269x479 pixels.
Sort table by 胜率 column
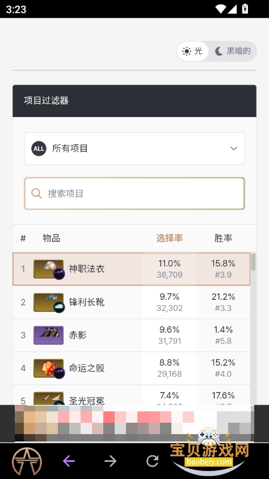223,238
